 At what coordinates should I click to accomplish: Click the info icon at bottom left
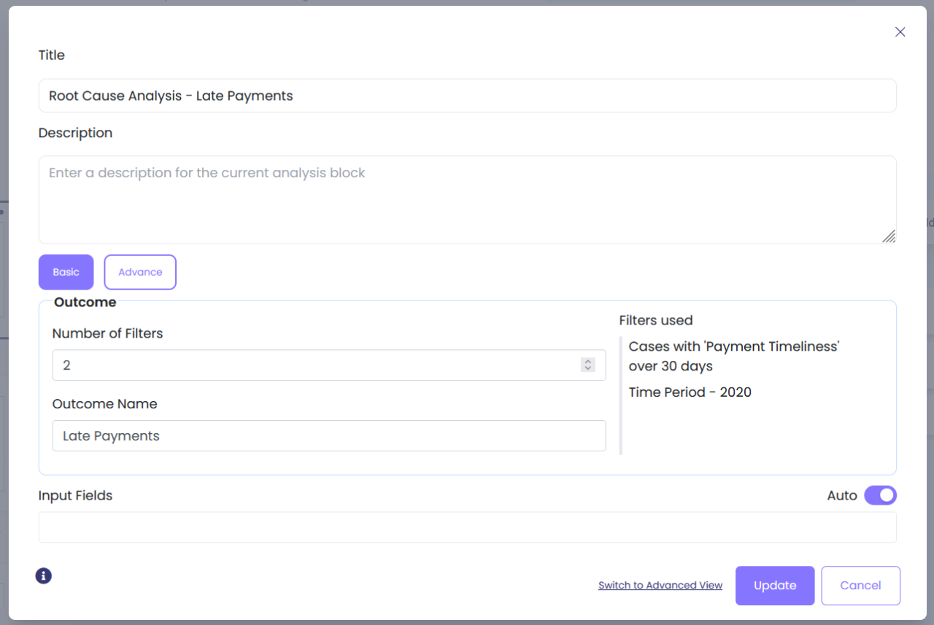(x=44, y=576)
